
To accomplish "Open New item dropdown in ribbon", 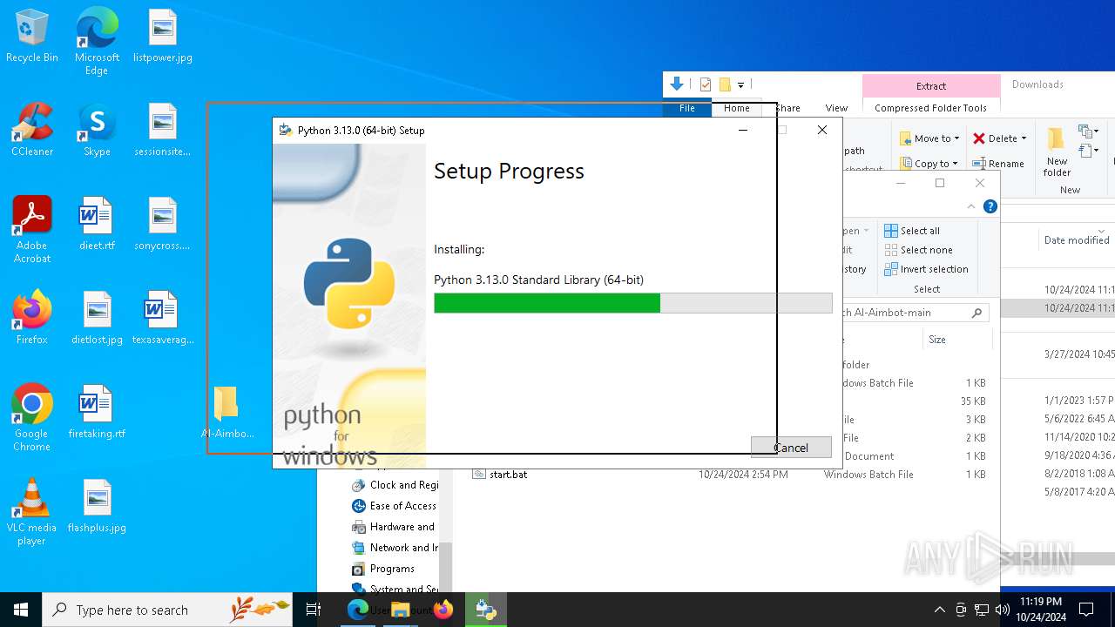I will pyautogui.click(x=1088, y=132).
